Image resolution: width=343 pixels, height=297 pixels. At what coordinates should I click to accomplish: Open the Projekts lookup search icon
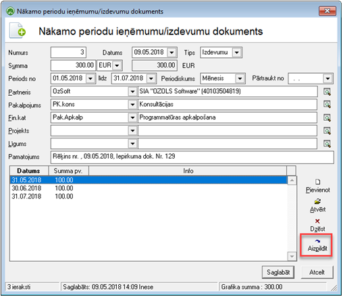[327, 131]
